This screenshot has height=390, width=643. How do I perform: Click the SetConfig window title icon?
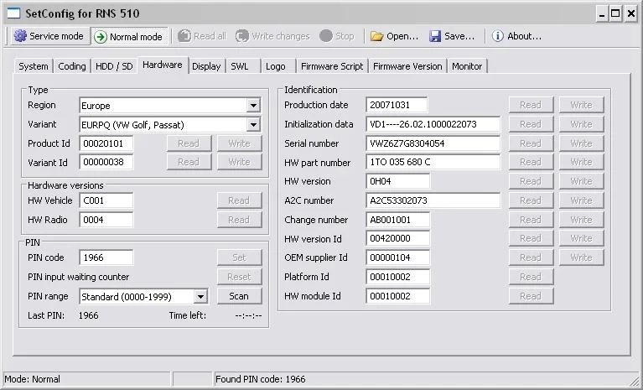[13, 13]
